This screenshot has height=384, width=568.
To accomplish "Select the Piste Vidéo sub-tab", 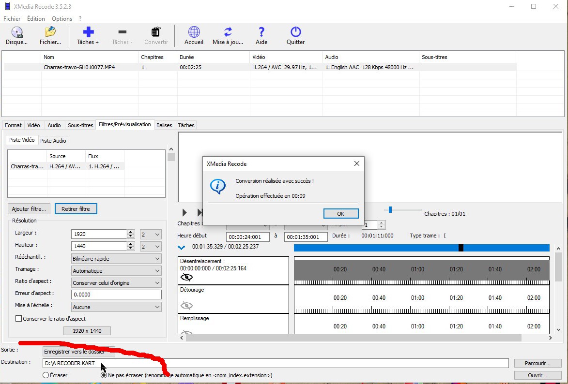I will (22, 140).
